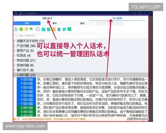Viewport: 166px width, 133px height.
Task: Click the speaker icon in the bottom notice bar
Action: 14,119
